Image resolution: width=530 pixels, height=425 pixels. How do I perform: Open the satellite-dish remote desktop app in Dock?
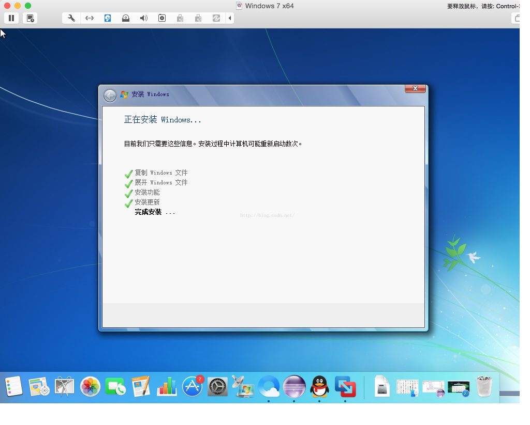[243, 387]
